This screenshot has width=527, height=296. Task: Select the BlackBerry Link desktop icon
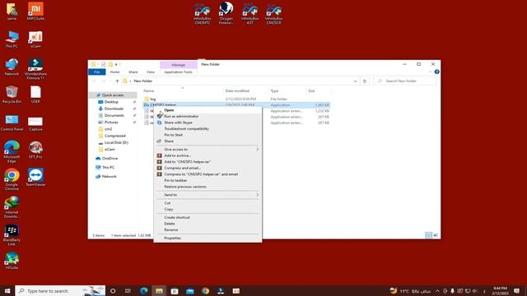(12, 235)
